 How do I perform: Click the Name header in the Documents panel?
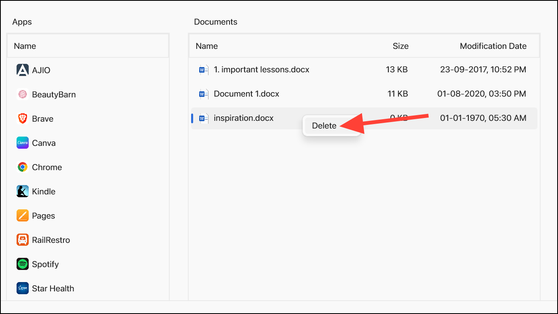206,46
